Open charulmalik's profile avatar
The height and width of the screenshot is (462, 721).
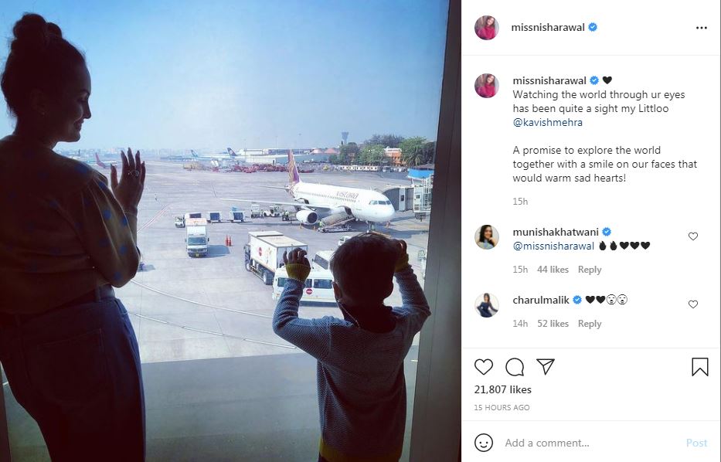pyautogui.click(x=487, y=305)
